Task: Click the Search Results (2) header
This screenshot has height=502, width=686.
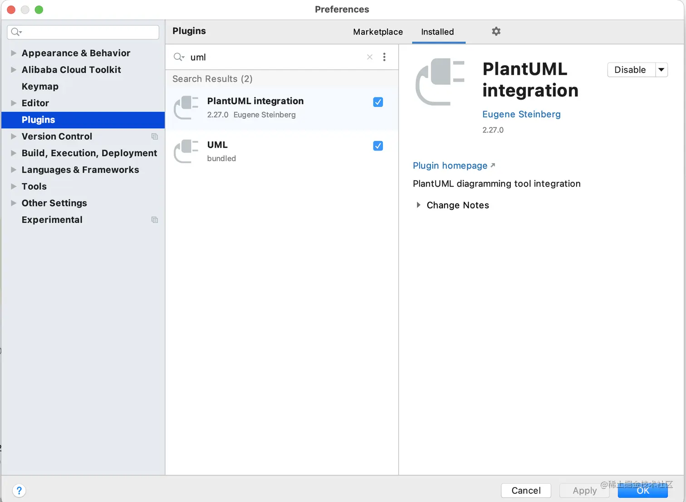Action: click(x=212, y=79)
